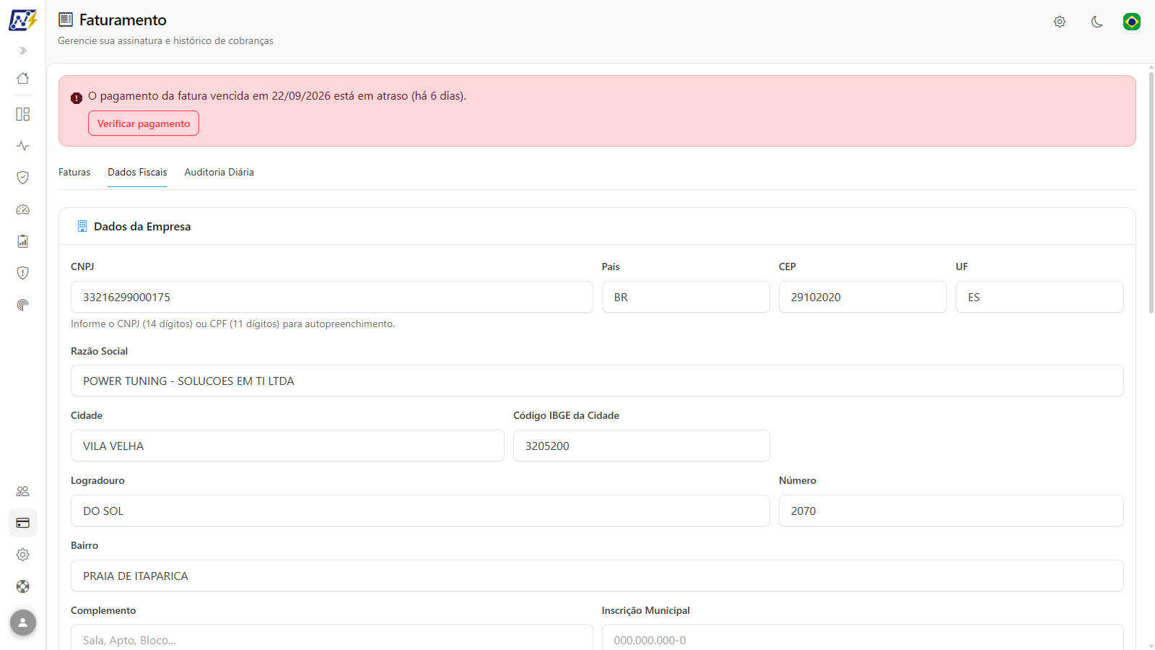Click the CEP input field
This screenshot has height=650, width=1155.
pyautogui.click(x=863, y=297)
